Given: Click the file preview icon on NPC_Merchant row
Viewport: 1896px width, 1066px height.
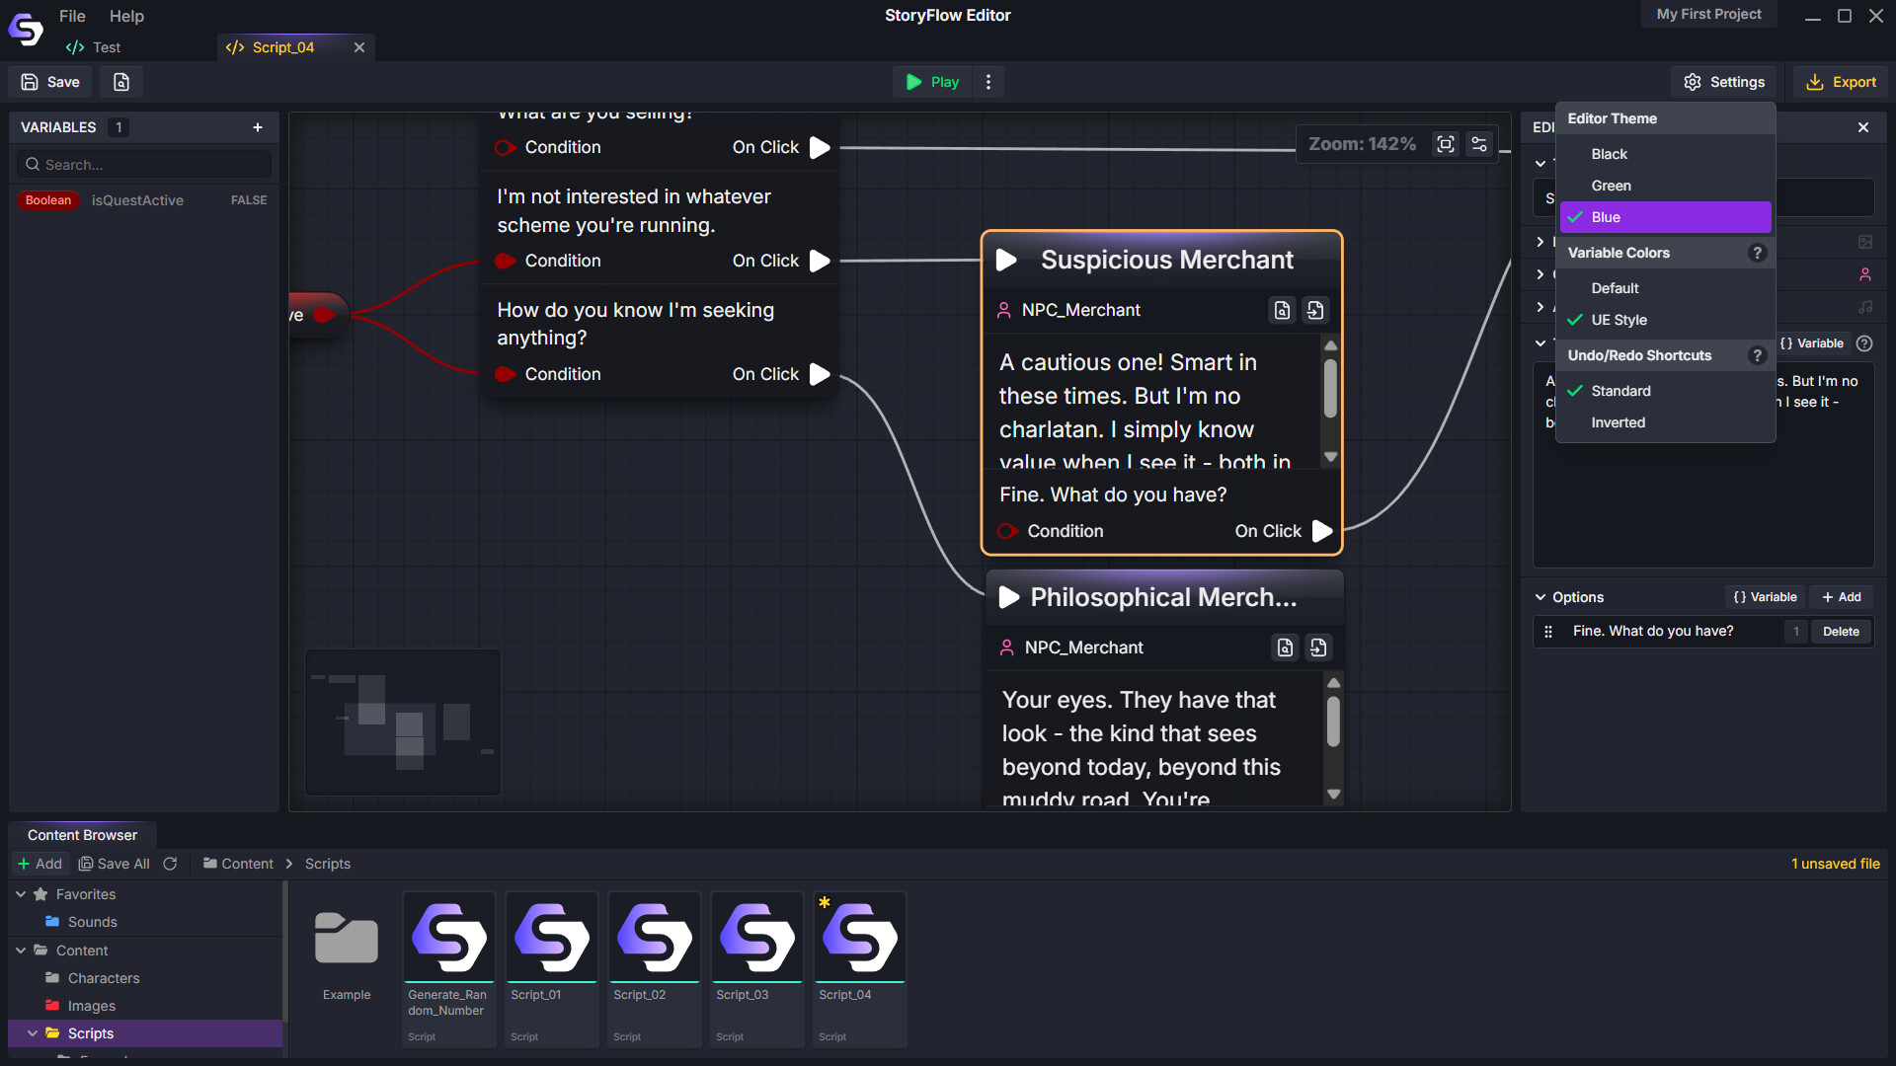Looking at the screenshot, I should click(x=1282, y=309).
